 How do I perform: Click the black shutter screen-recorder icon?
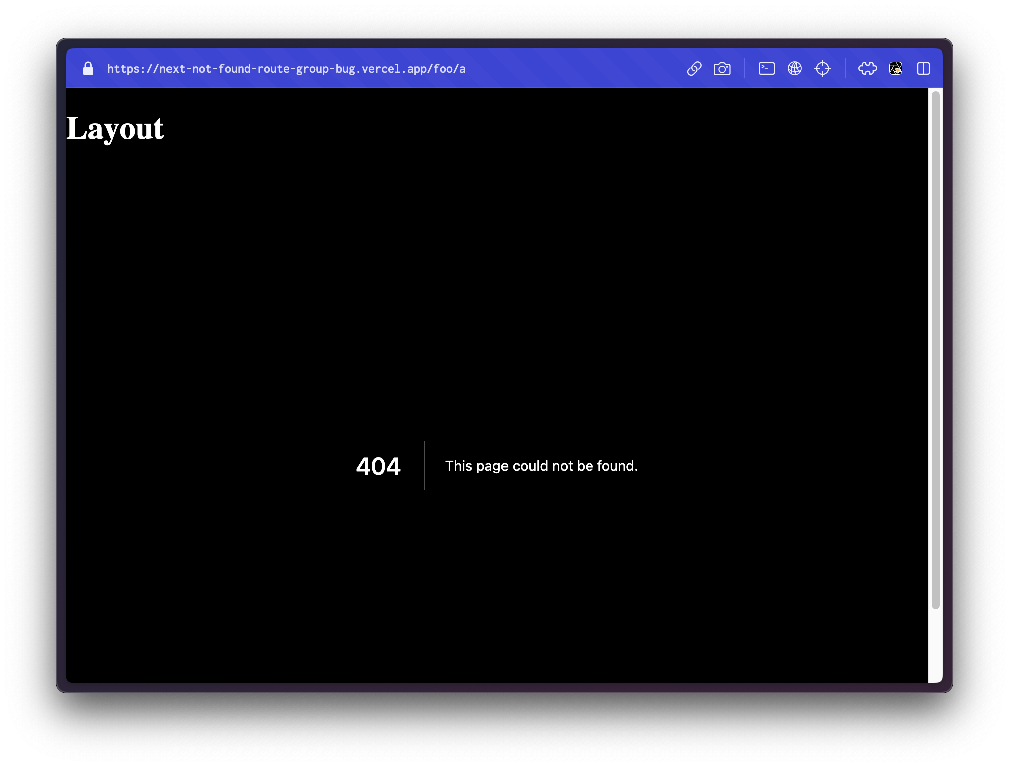[x=896, y=68]
